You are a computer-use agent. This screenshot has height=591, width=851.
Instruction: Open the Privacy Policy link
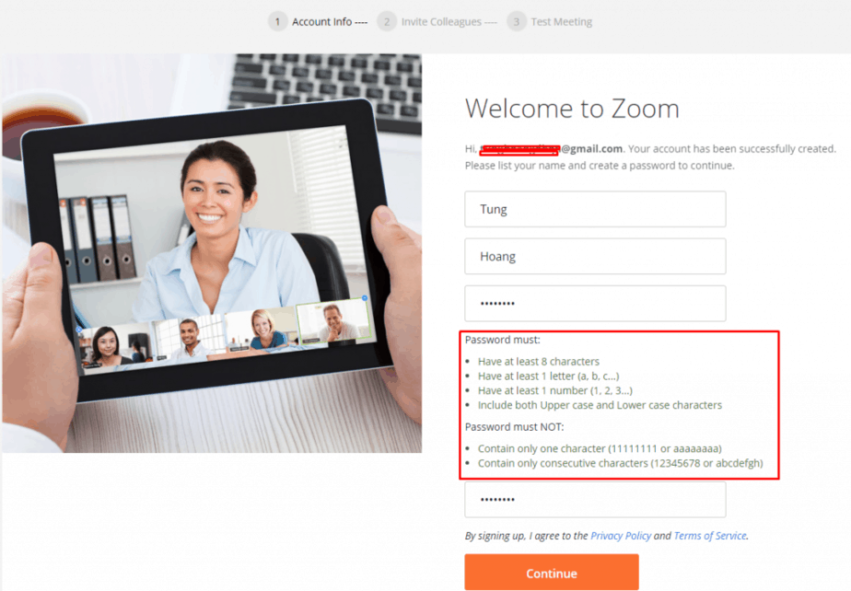pyautogui.click(x=621, y=536)
